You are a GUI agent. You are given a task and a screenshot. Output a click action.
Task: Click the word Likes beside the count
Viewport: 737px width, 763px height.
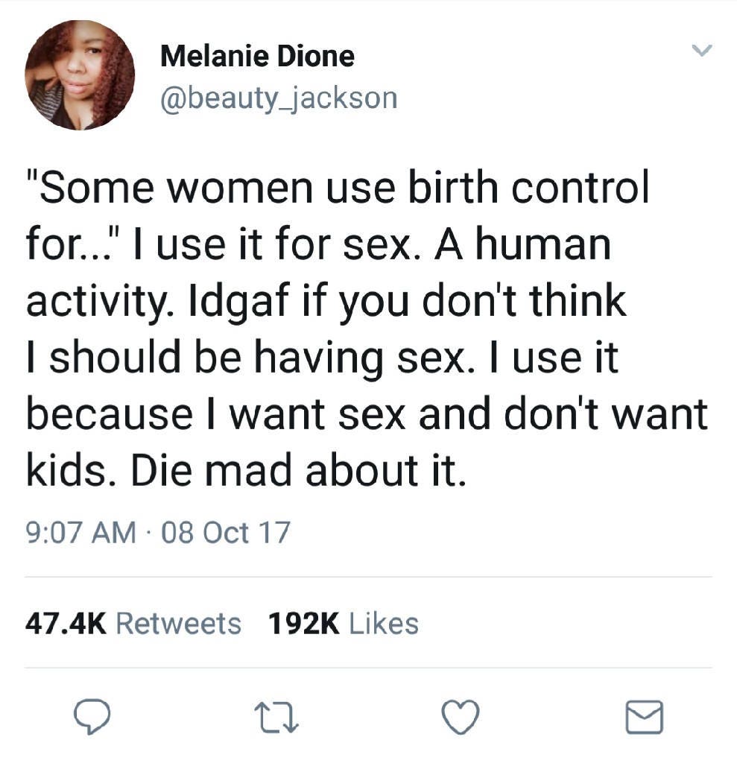(384, 623)
